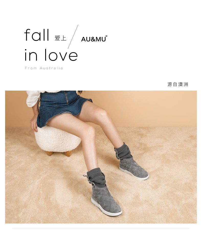Click the diagonal slash divider line
The height and width of the screenshot is (231, 202).
tap(73, 37)
